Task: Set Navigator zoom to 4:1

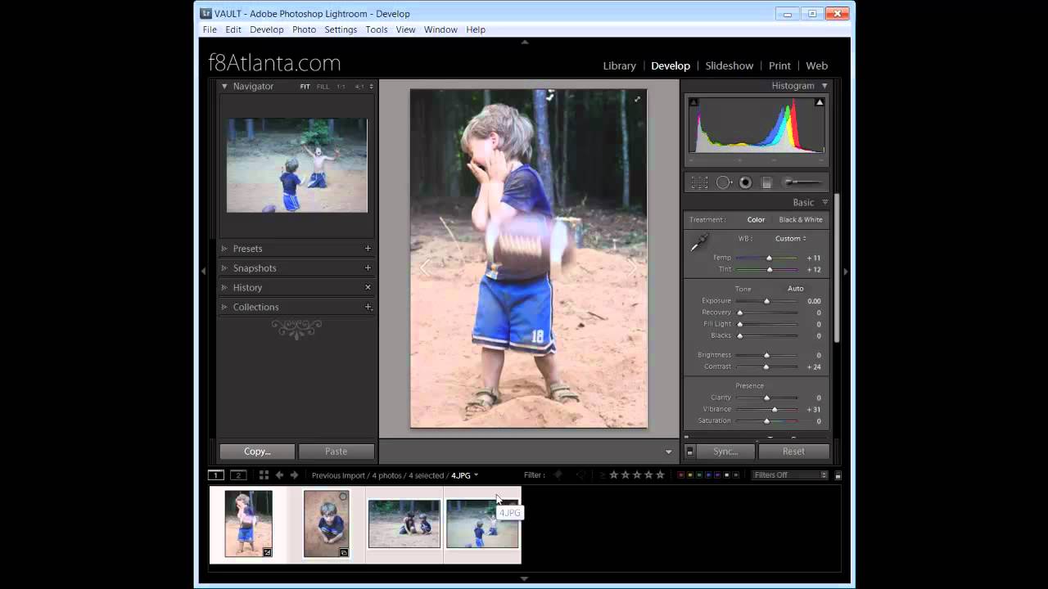Action: [359, 87]
